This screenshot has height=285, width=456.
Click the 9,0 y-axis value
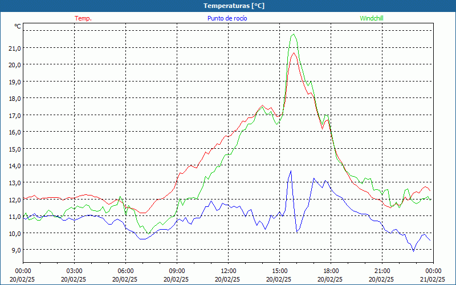coord(14,250)
